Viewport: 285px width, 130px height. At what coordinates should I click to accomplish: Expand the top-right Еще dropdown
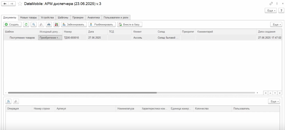point(271,11)
